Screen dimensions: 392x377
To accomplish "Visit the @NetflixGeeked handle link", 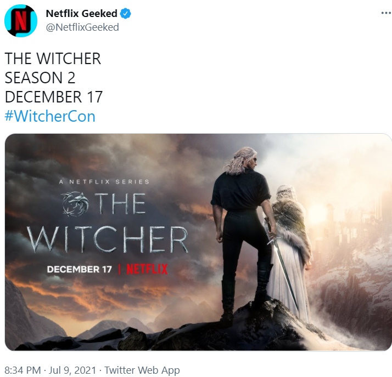I will 82,27.
